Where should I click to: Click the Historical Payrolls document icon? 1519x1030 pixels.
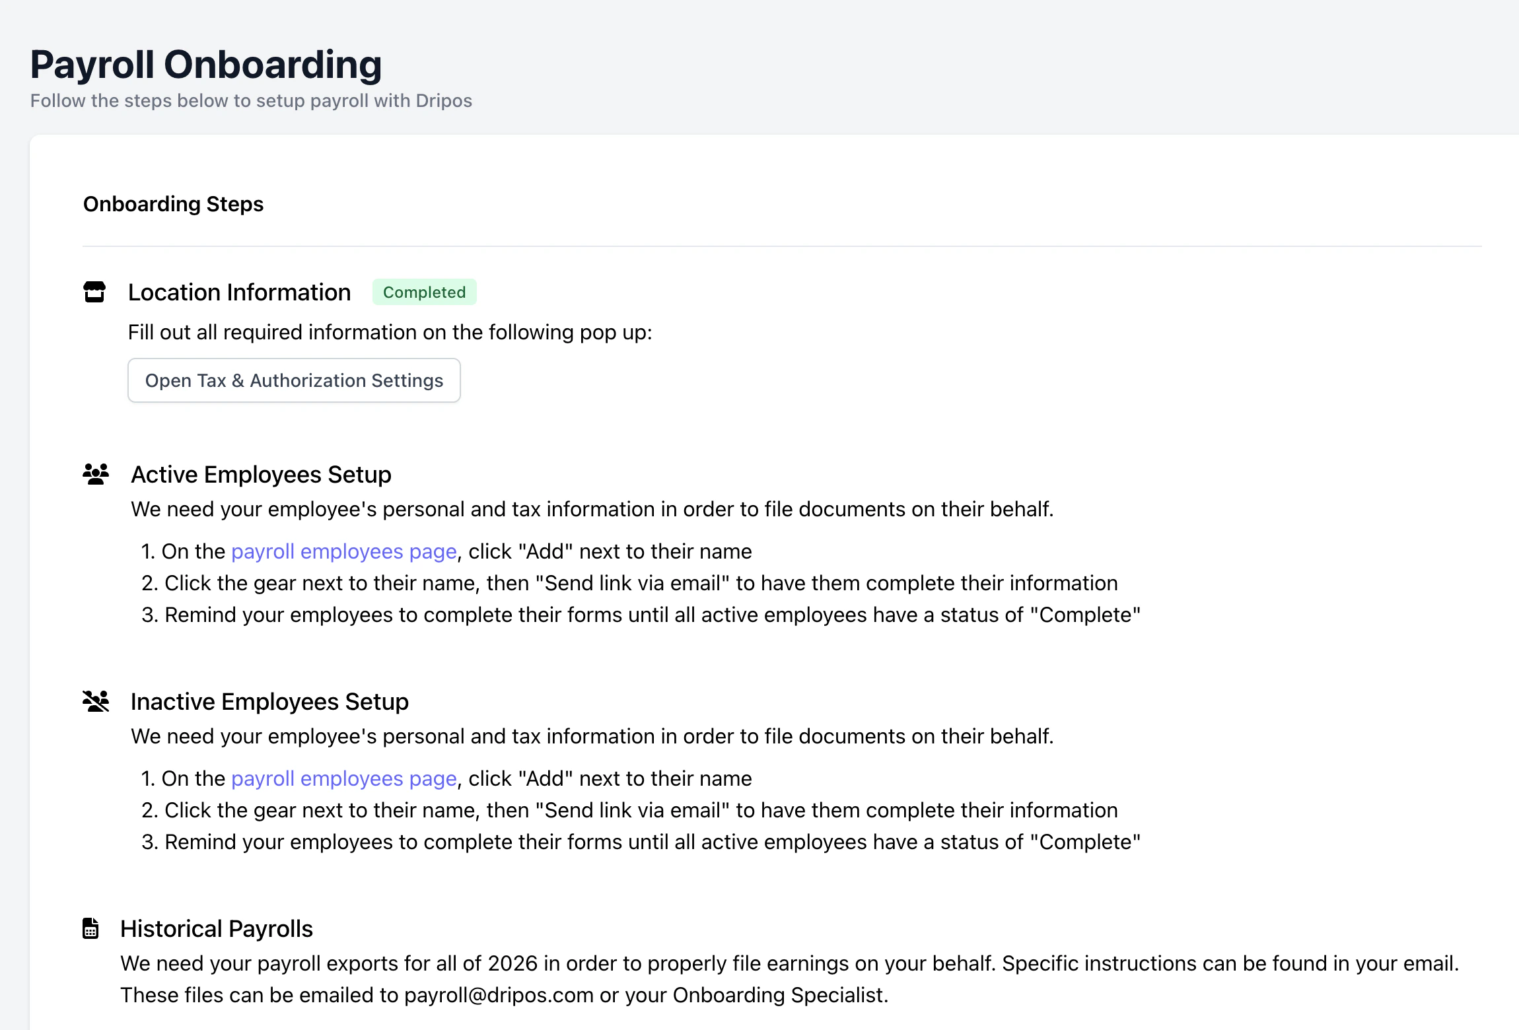click(x=90, y=928)
